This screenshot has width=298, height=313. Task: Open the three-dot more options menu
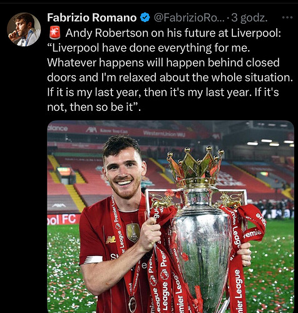click(287, 18)
